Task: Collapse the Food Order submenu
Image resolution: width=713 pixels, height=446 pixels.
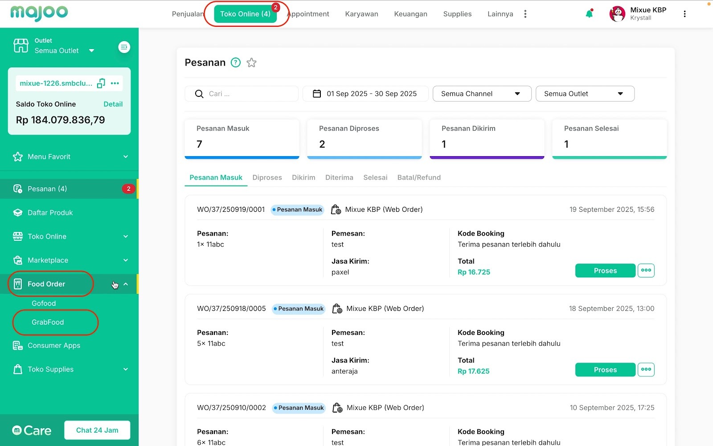Action: (x=126, y=284)
